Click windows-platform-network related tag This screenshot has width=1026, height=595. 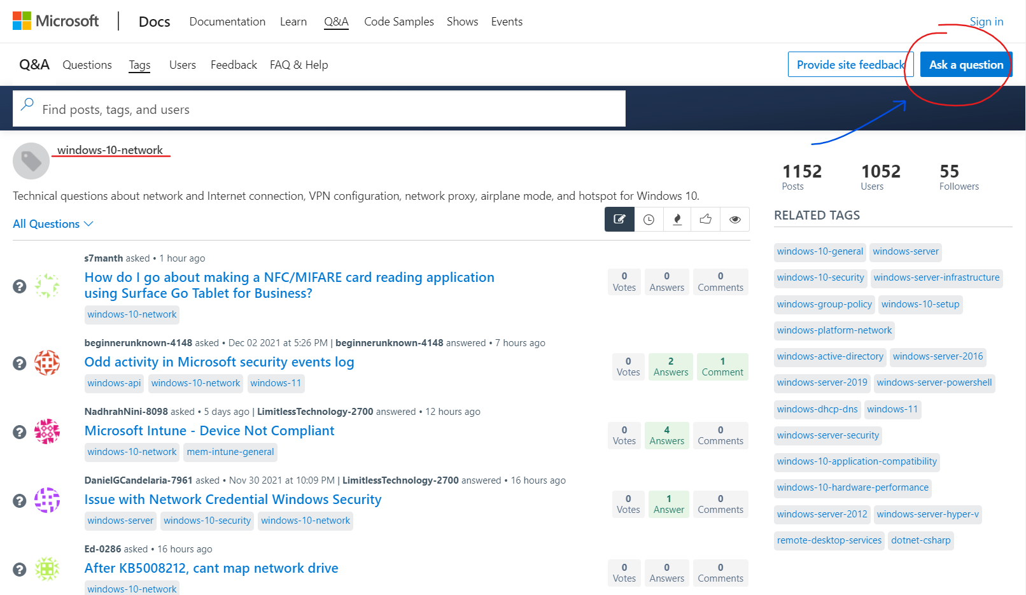[834, 330]
